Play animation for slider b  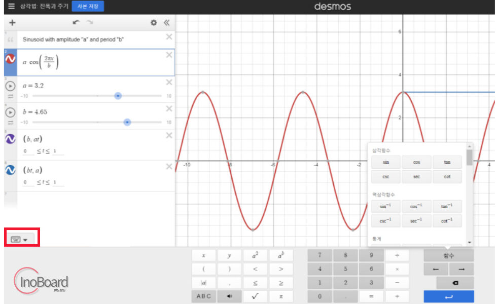click(x=11, y=112)
